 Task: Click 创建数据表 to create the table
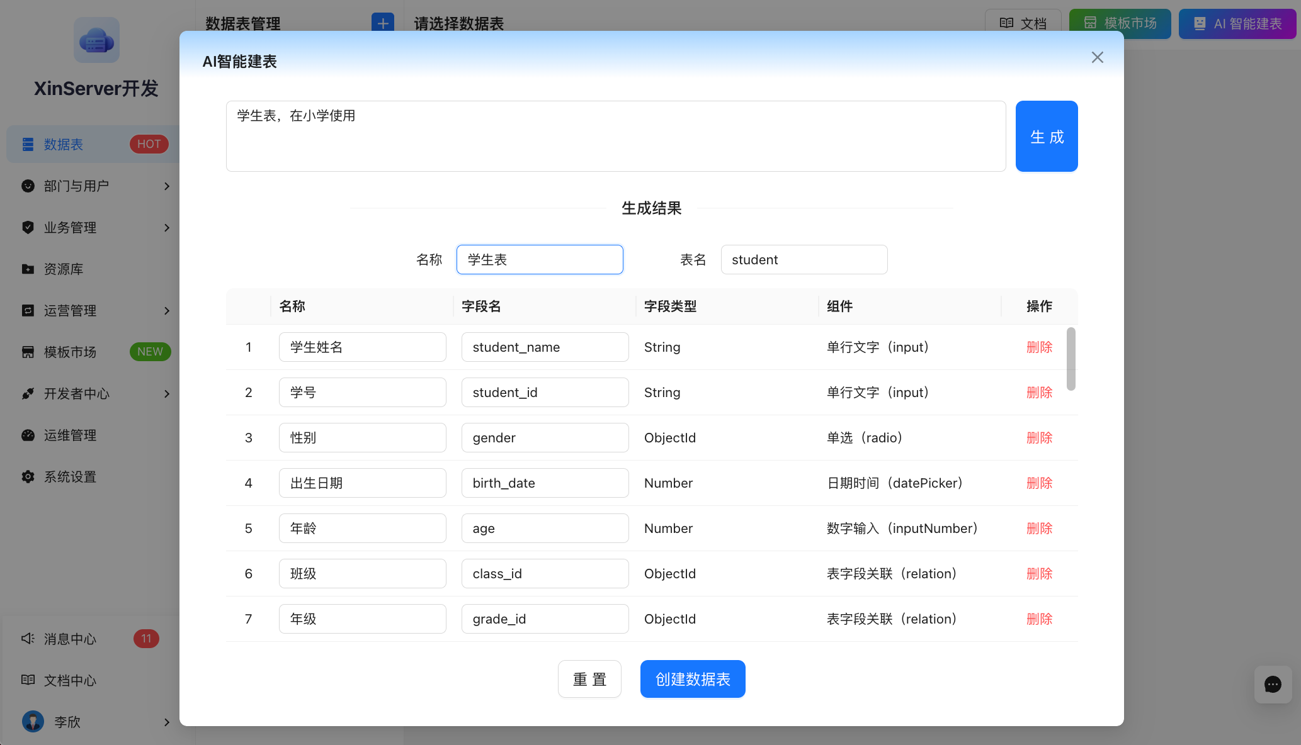(693, 679)
